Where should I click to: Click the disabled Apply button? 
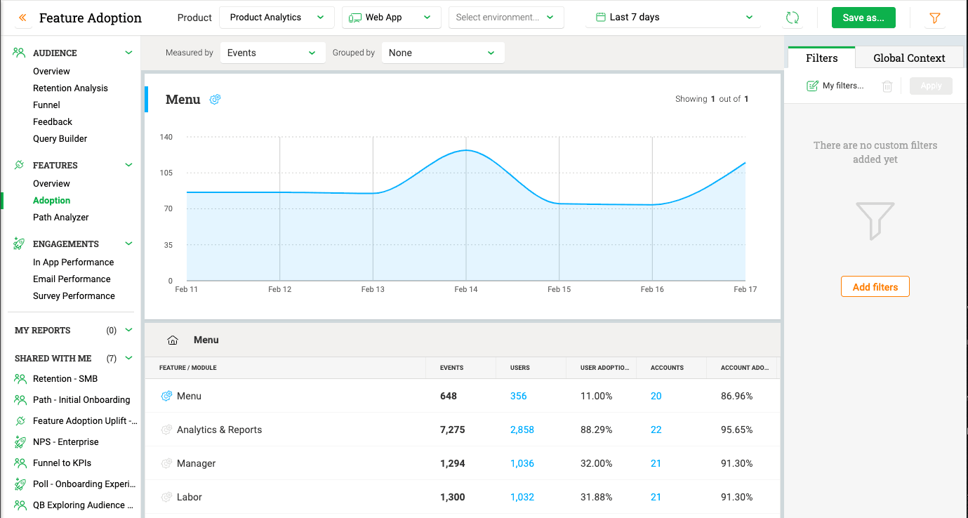(x=931, y=86)
